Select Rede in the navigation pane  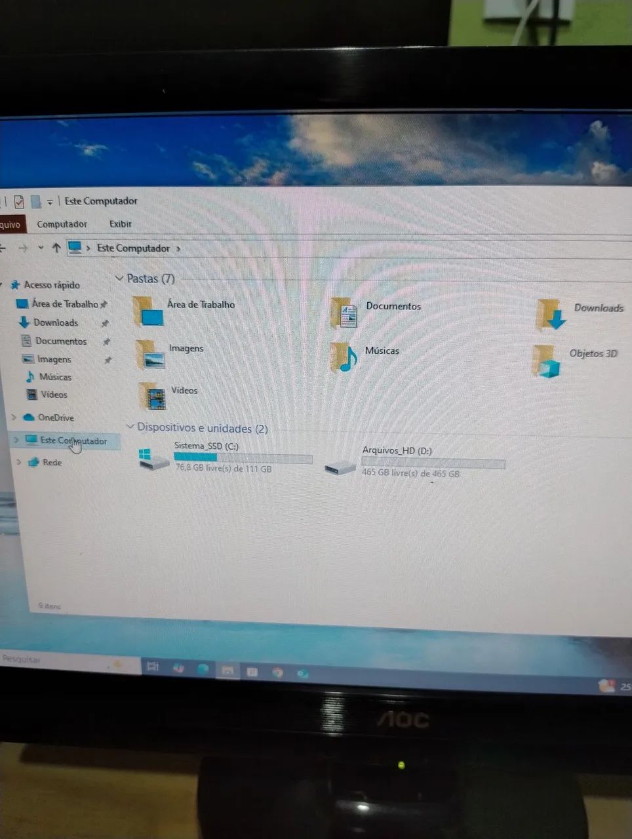52,462
